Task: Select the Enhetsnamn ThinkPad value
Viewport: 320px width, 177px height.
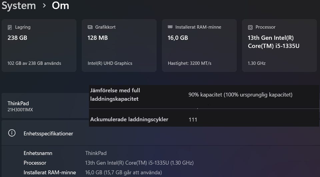Action: click(x=96, y=153)
